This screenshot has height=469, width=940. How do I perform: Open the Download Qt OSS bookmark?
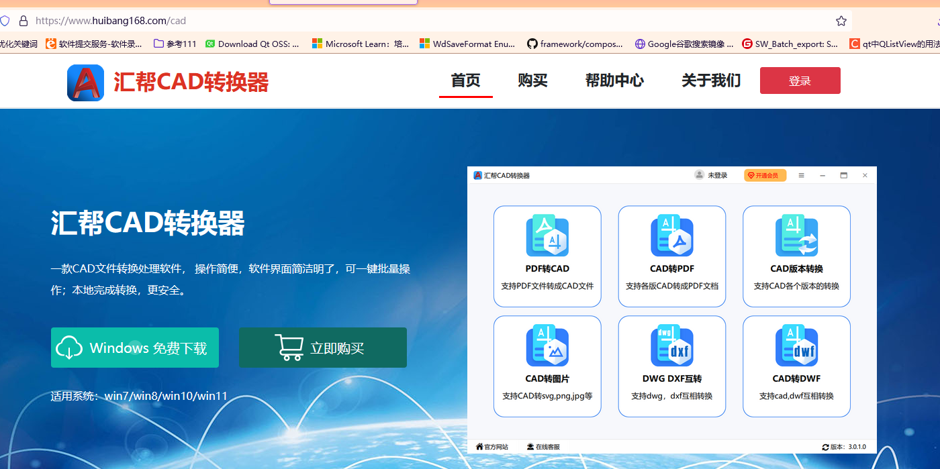(252, 44)
